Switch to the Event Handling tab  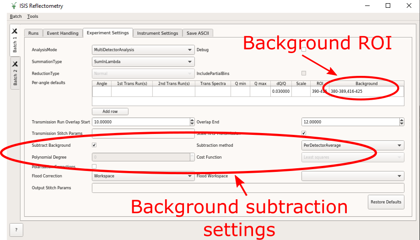[63, 33]
